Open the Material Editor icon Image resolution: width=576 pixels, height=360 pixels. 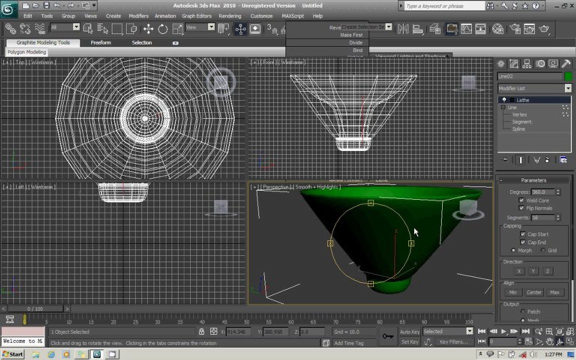point(498,28)
